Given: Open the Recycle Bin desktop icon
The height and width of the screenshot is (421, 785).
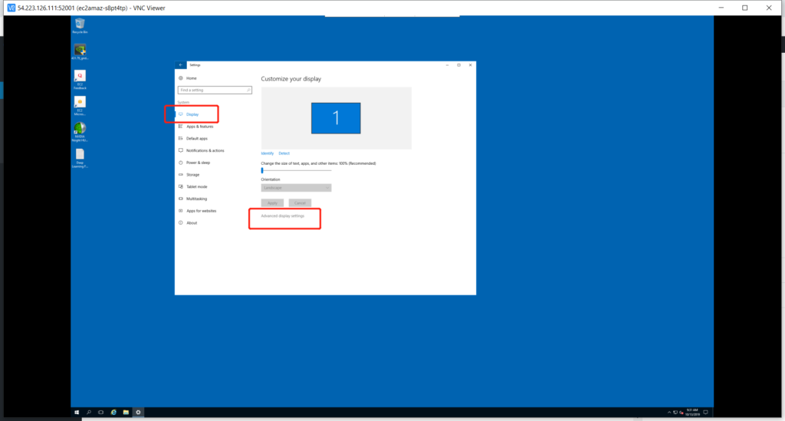Looking at the screenshot, I should tap(80, 25).
